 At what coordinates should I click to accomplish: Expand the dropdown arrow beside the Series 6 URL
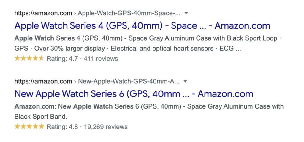(x=185, y=81)
